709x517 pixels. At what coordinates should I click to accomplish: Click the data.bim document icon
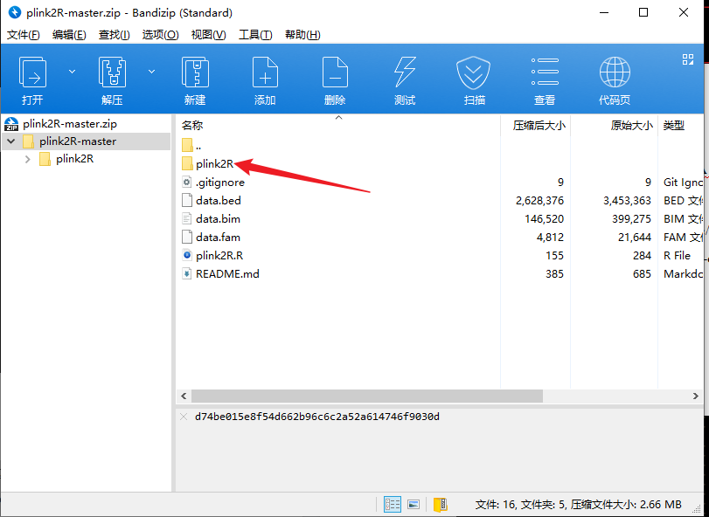point(187,218)
